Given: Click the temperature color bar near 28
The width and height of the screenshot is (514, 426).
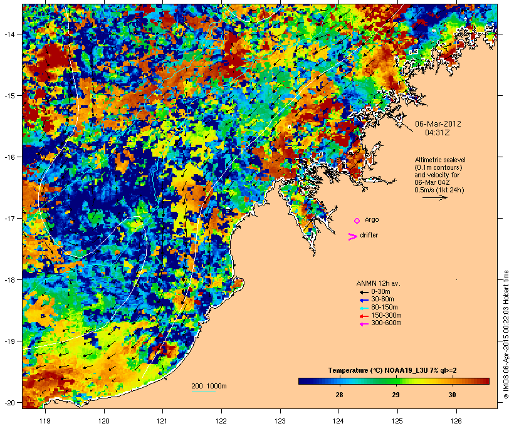Looking at the screenshot, I should click(339, 381).
